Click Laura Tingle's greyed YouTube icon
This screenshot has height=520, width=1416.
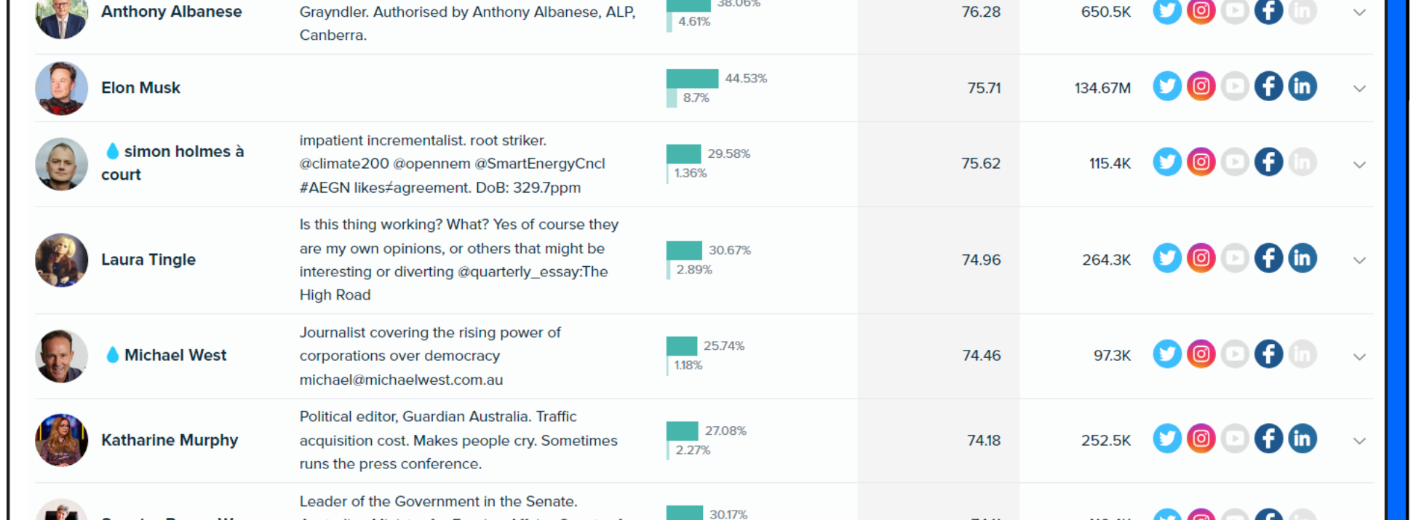pos(1235,258)
